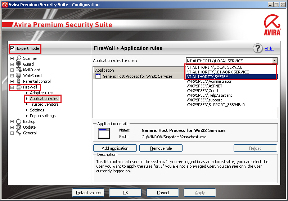Image resolution: width=288 pixels, height=201 pixels.
Task: Select NT AUTHORITY\SYSTEM from list
Action: coord(232,77)
